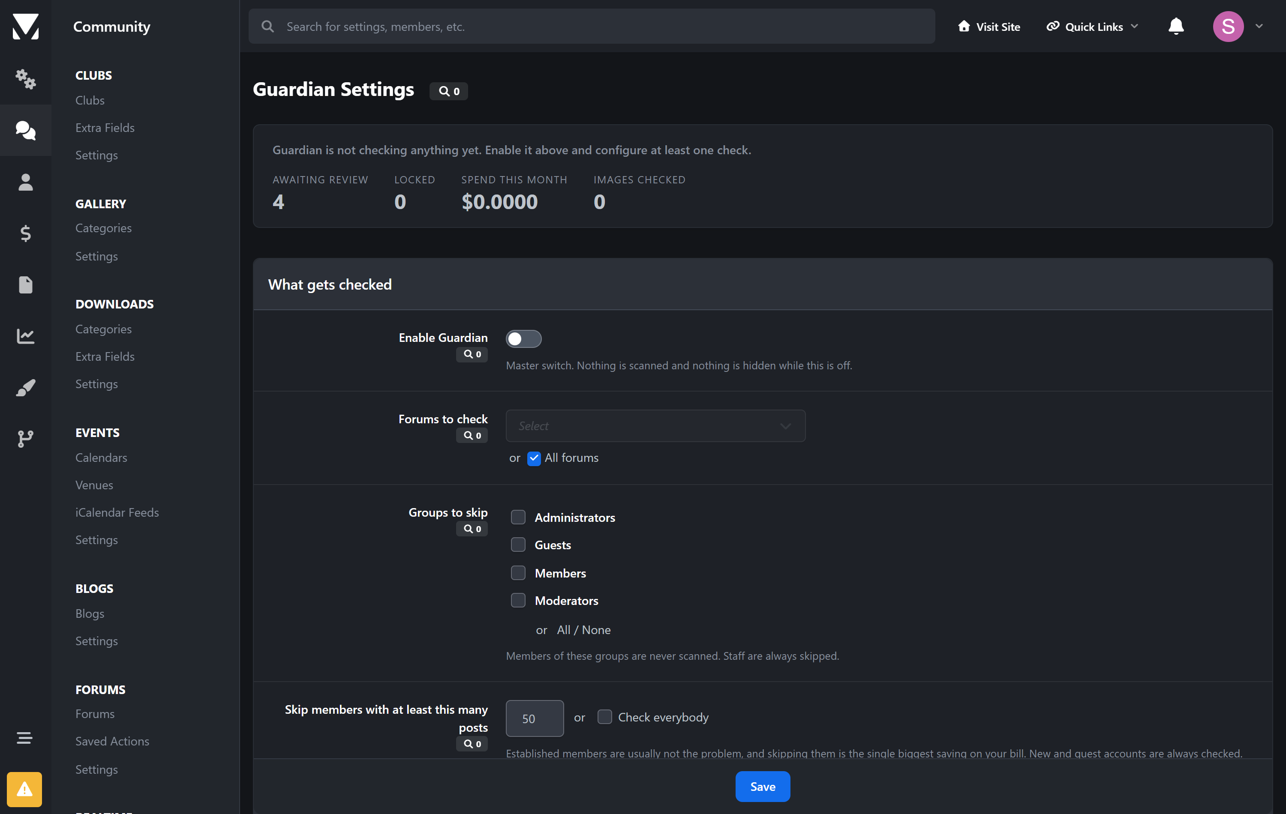Viewport: 1286px width, 814px height.
Task: Click the notifications bell icon
Action: pos(1175,26)
